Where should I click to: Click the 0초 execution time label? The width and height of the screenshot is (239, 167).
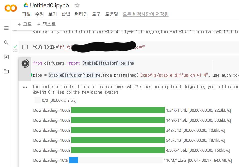[x=15, y=50]
